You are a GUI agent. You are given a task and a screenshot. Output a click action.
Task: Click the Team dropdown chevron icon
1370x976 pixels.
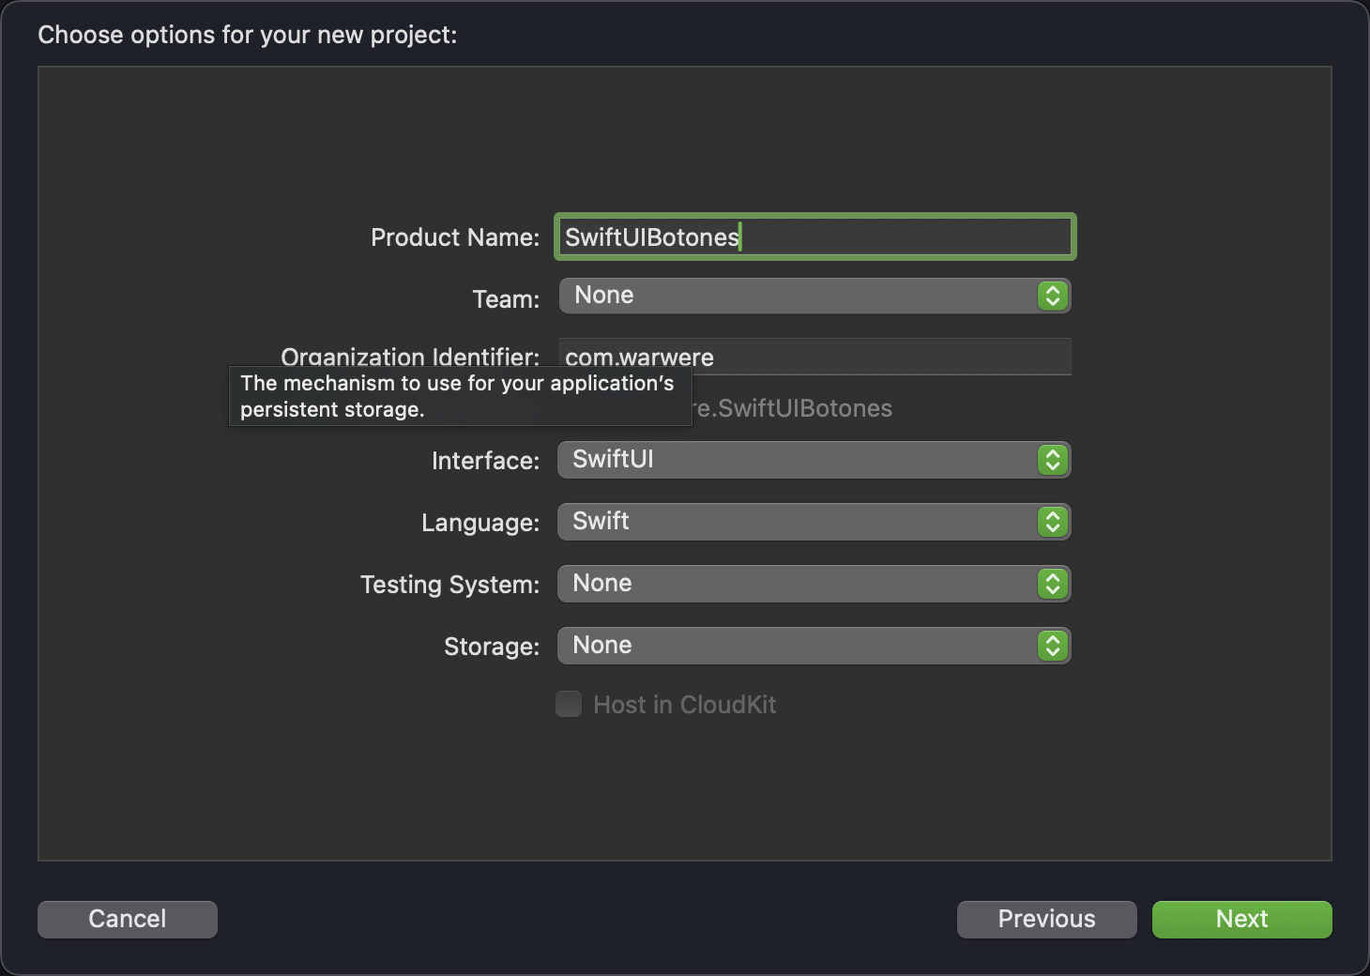tap(1053, 296)
